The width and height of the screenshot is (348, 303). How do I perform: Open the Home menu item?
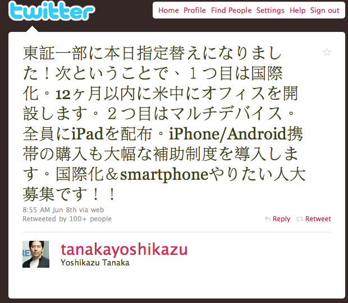(x=168, y=11)
